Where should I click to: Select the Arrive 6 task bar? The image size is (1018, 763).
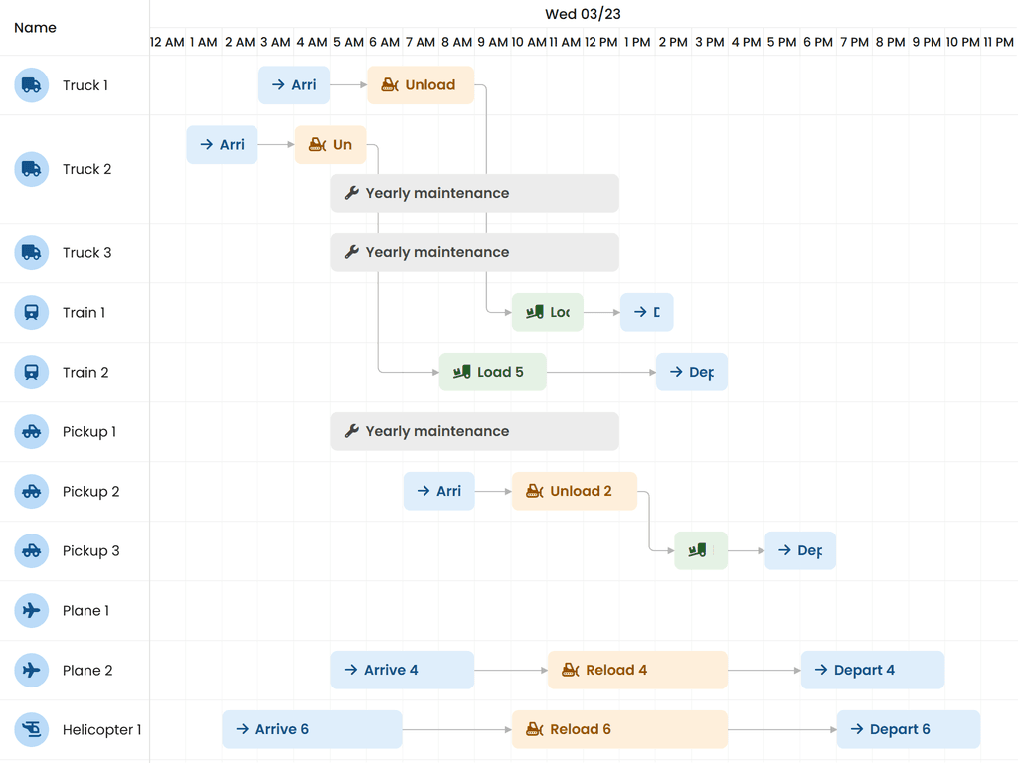pyautogui.click(x=311, y=728)
